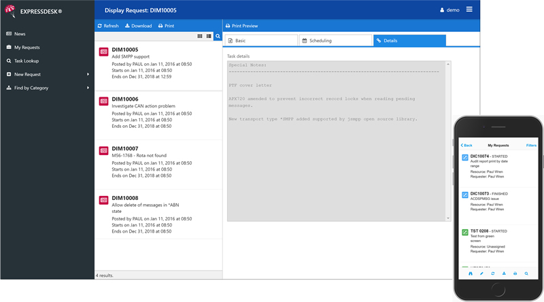This screenshot has height=302, width=544.
Task: Tap the print icon on phone toolbar
Action: [515, 273]
